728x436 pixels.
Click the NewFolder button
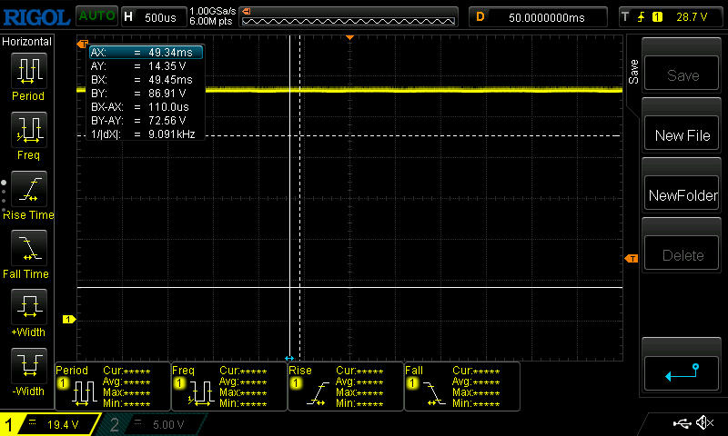pos(682,195)
